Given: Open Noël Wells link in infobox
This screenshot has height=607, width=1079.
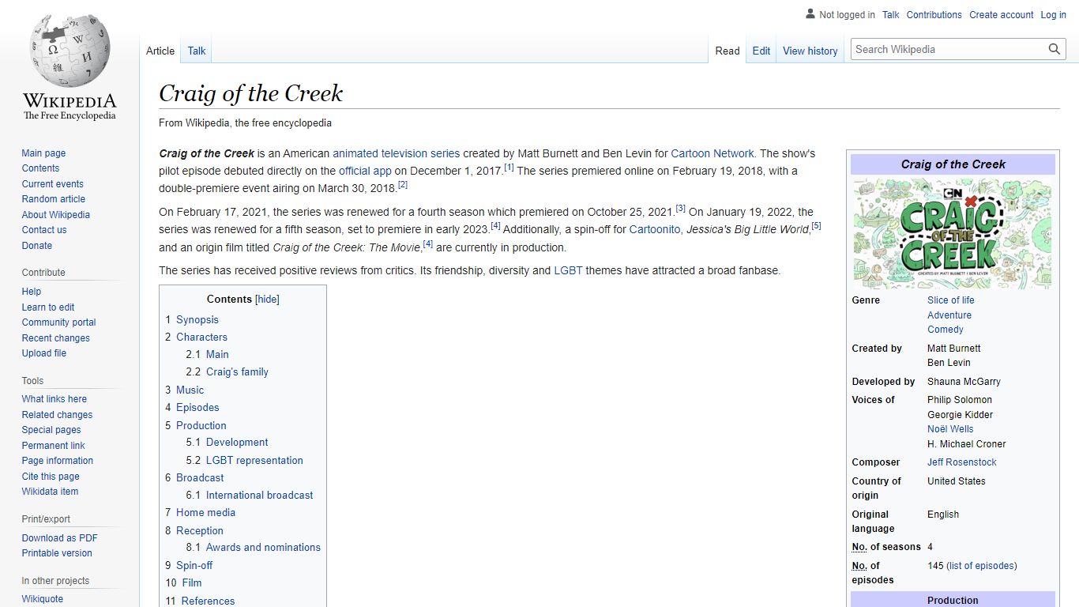Looking at the screenshot, I should tap(950, 429).
